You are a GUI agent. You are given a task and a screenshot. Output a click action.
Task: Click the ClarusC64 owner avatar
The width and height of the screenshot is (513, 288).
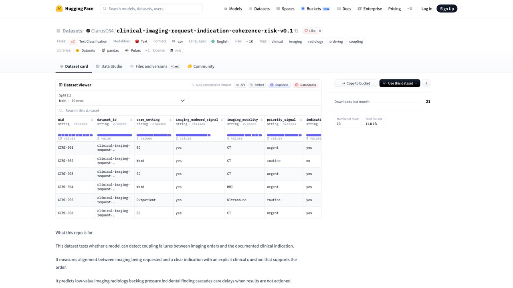tap(88, 31)
